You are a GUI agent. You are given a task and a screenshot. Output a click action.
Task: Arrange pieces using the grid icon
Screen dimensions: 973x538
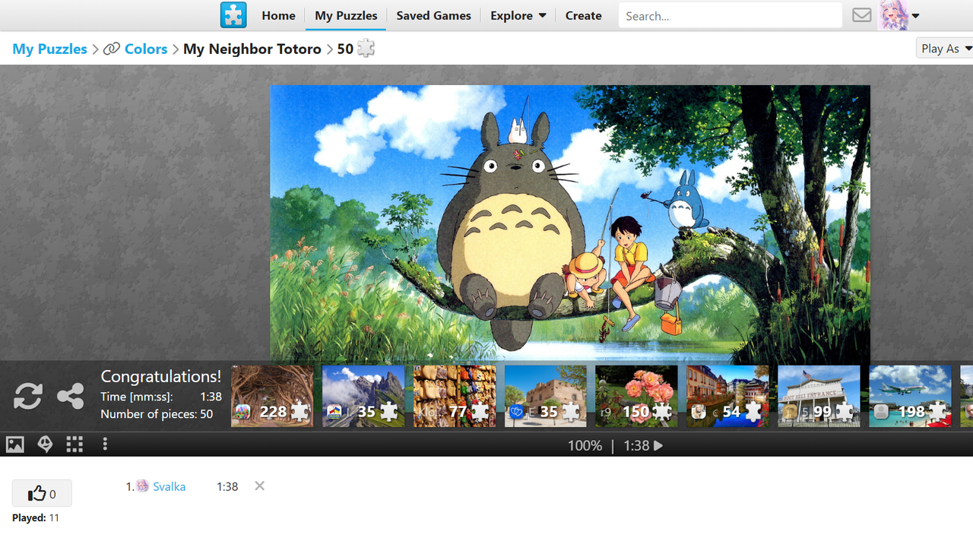(74, 445)
